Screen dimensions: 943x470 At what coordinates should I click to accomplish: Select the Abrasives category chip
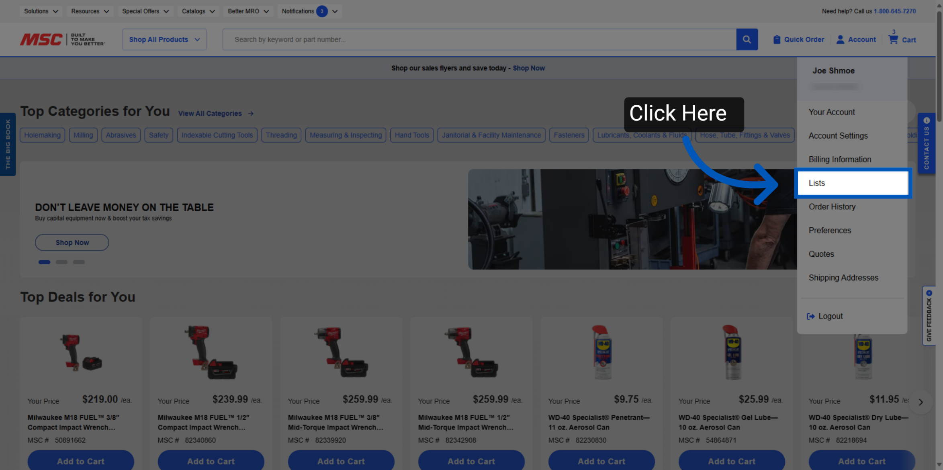coord(121,135)
